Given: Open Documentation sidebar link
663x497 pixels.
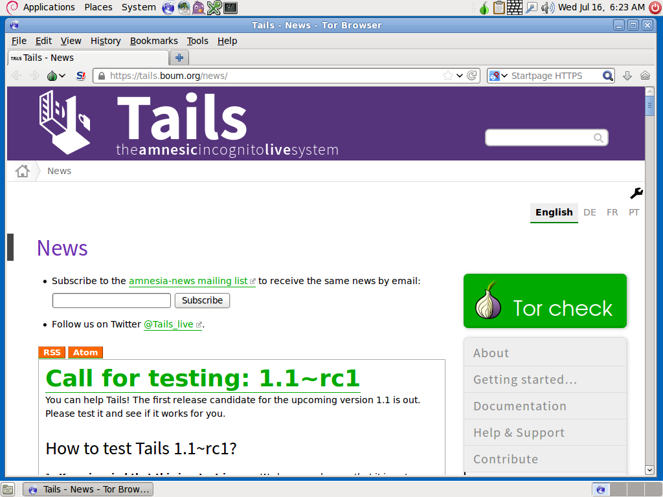Looking at the screenshot, I should tap(545, 406).
